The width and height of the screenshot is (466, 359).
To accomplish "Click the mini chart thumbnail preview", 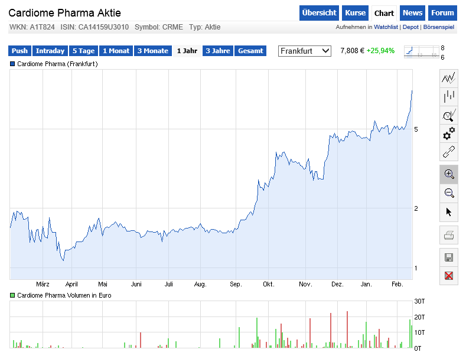I will (x=421, y=52).
